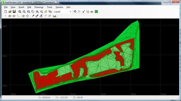Click the checkmark validate icon
This screenshot has width=181, height=101.
[x=84, y=12]
